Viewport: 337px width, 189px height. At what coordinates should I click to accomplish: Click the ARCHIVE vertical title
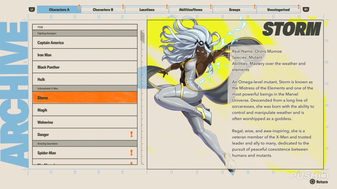point(14,94)
